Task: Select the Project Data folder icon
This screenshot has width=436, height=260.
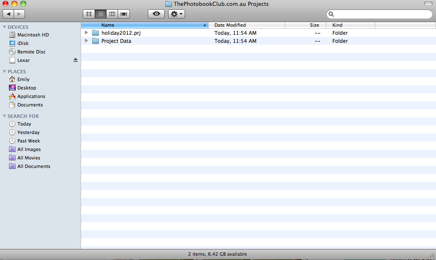Action: (96, 41)
